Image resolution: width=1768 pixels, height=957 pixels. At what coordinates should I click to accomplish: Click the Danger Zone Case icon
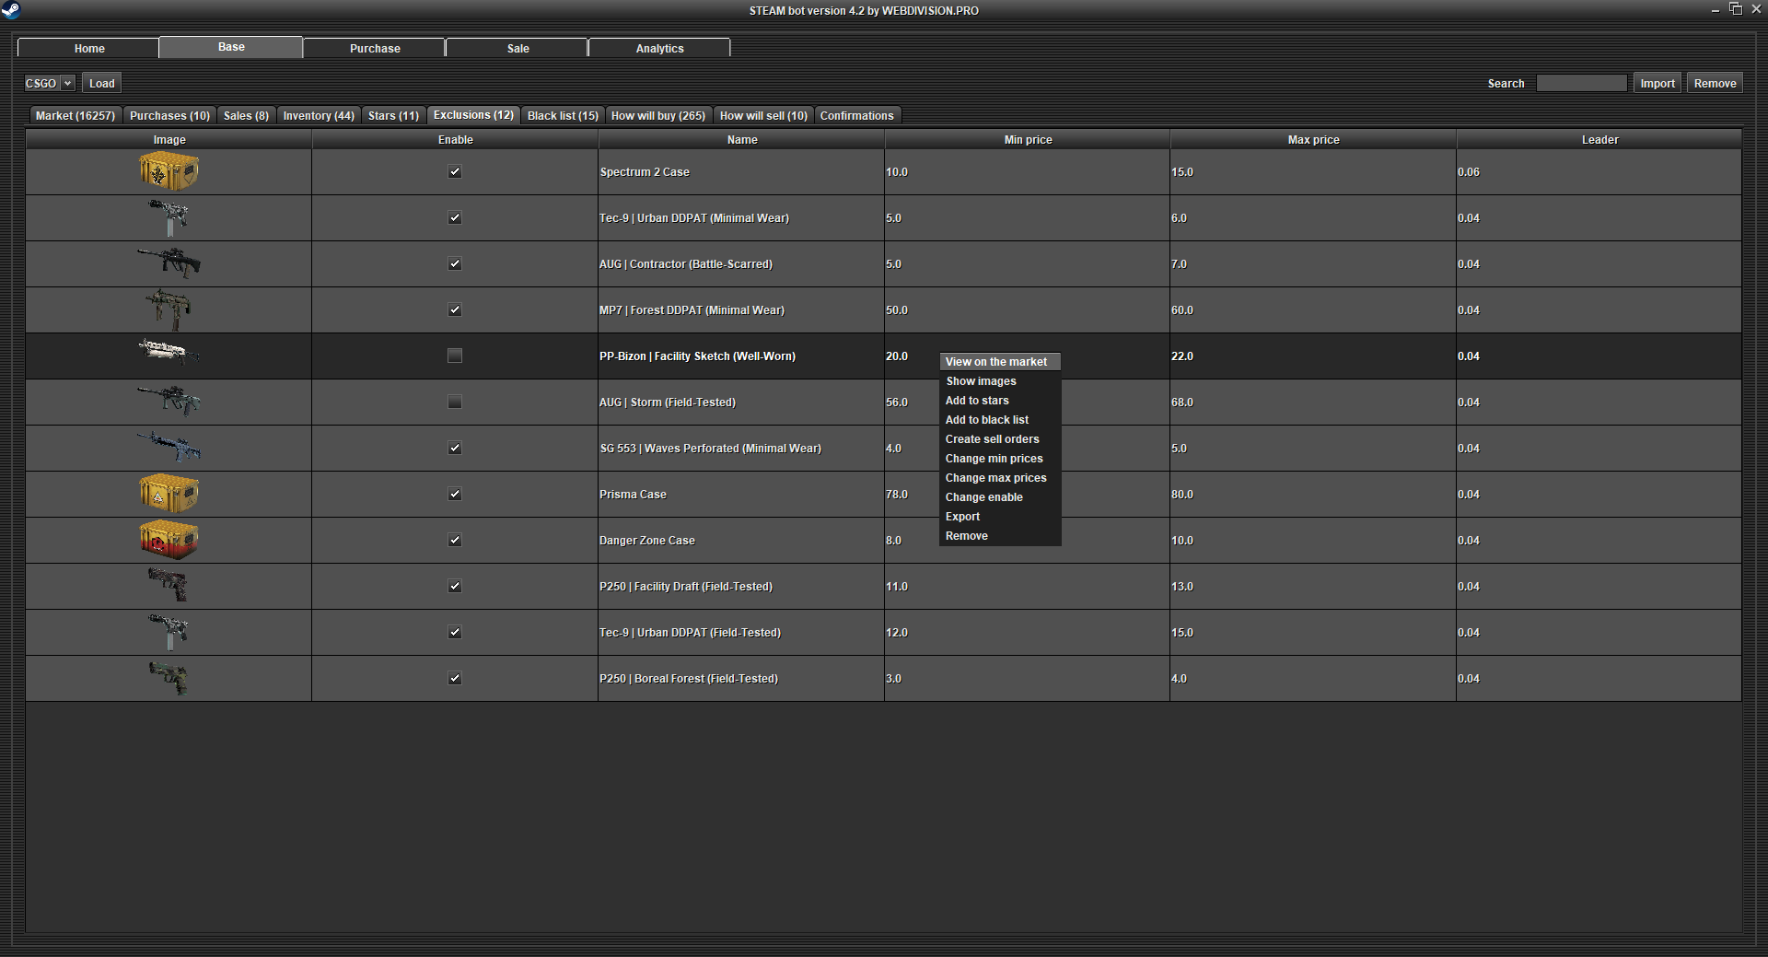pos(169,540)
